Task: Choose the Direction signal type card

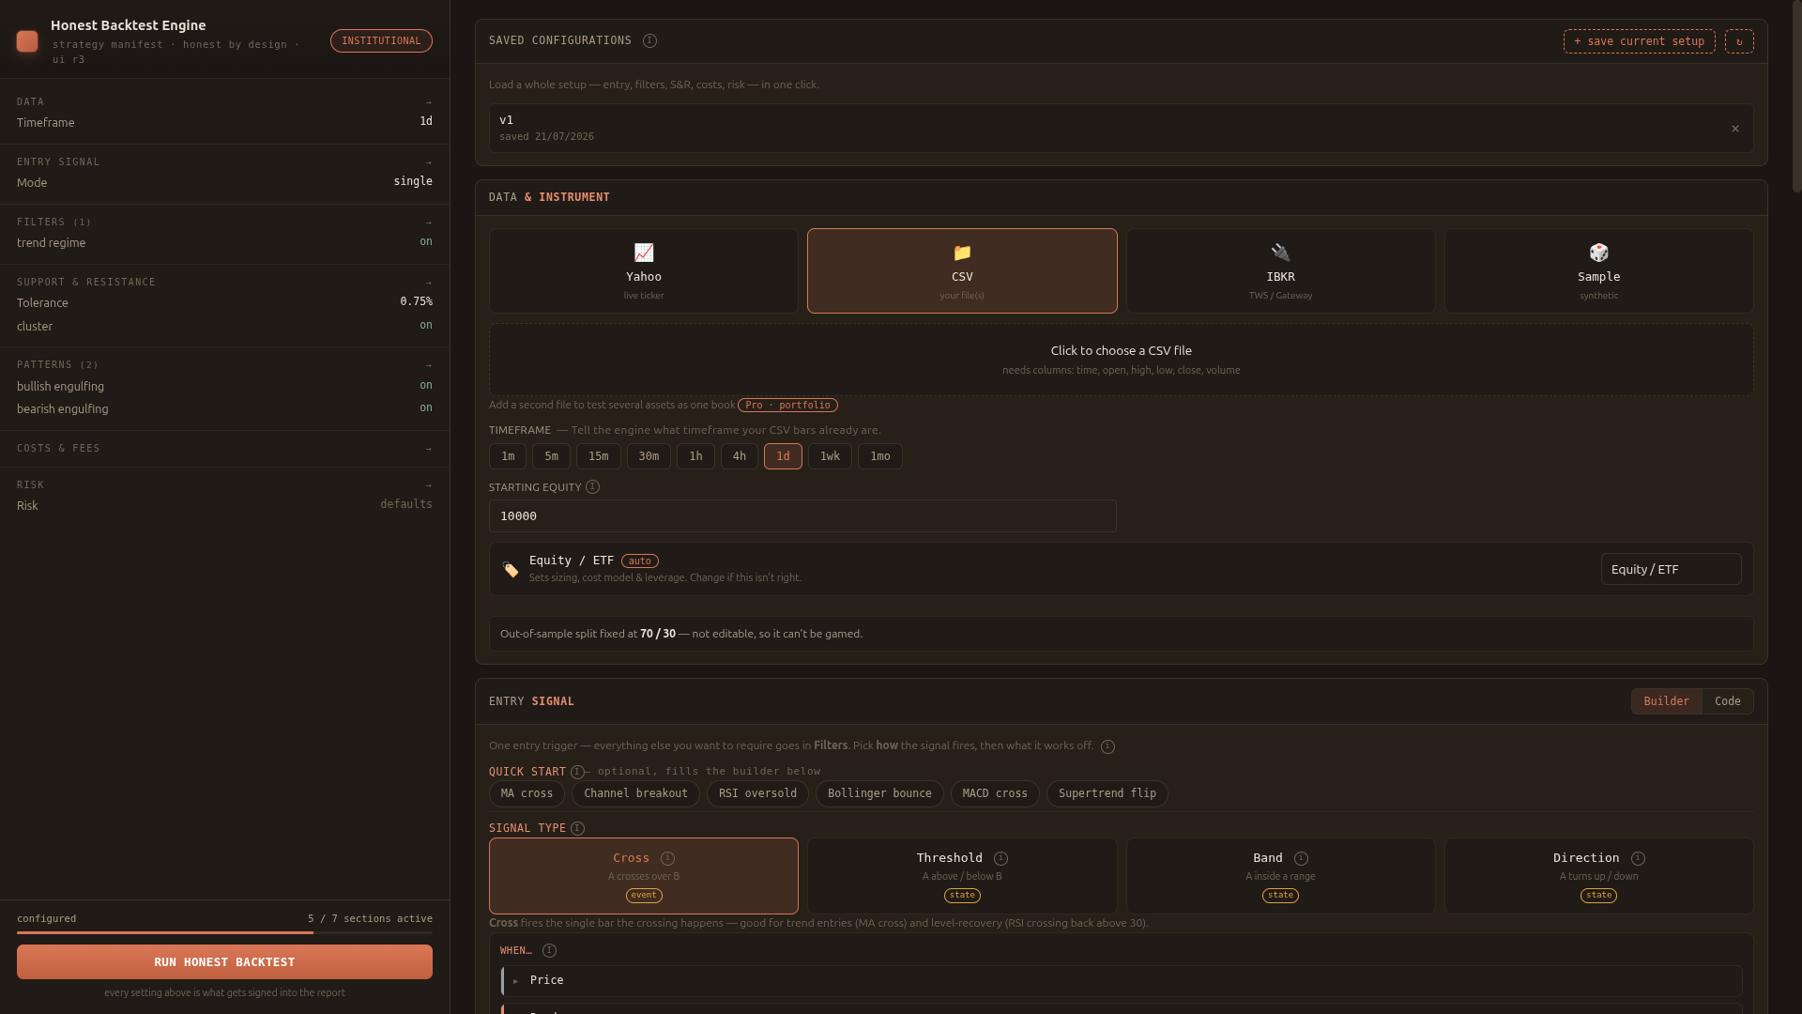Action: coord(1598,876)
